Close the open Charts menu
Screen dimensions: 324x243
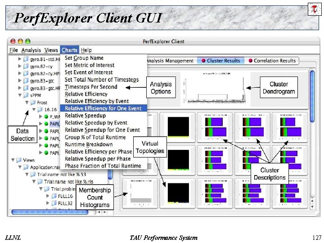[69, 50]
